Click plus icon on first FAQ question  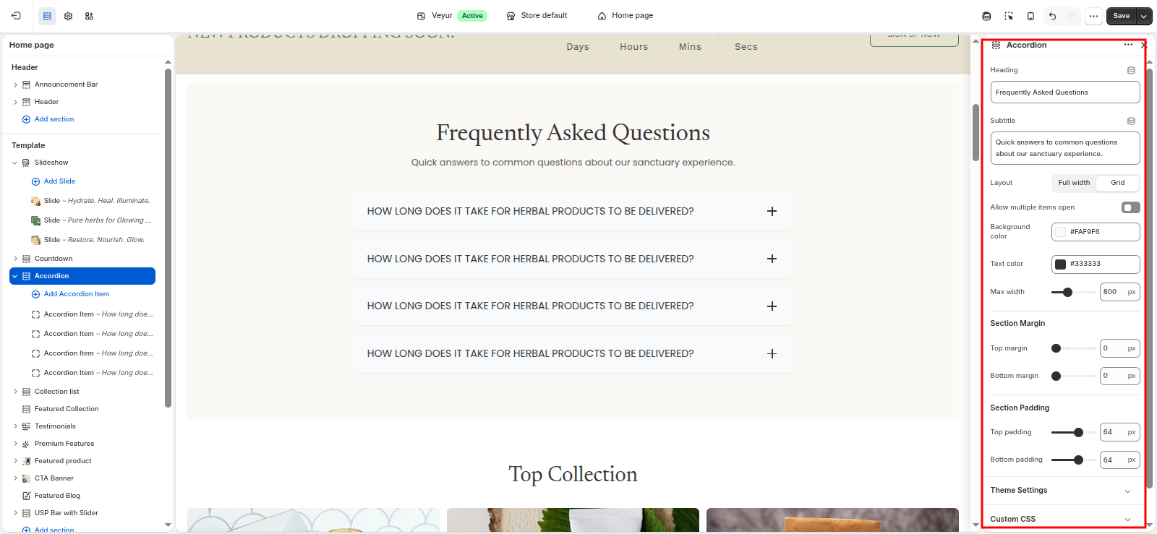(x=772, y=211)
